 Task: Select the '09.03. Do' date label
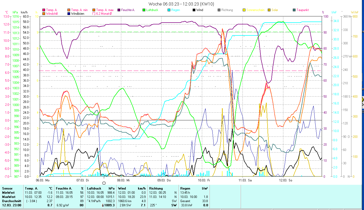click(x=164, y=180)
